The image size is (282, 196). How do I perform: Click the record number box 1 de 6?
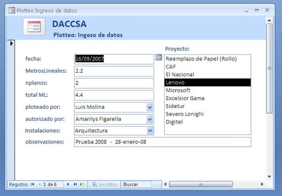coord(53,184)
